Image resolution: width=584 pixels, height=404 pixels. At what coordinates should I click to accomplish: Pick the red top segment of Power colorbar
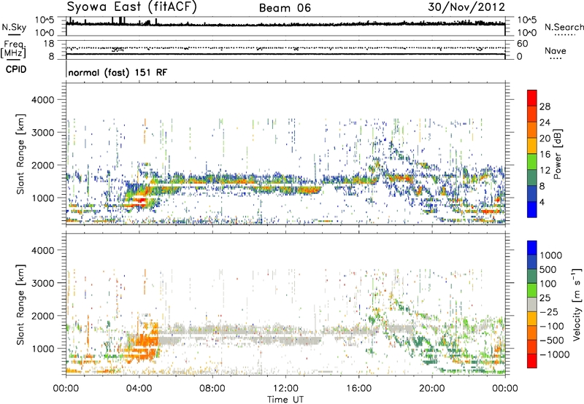point(532,98)
